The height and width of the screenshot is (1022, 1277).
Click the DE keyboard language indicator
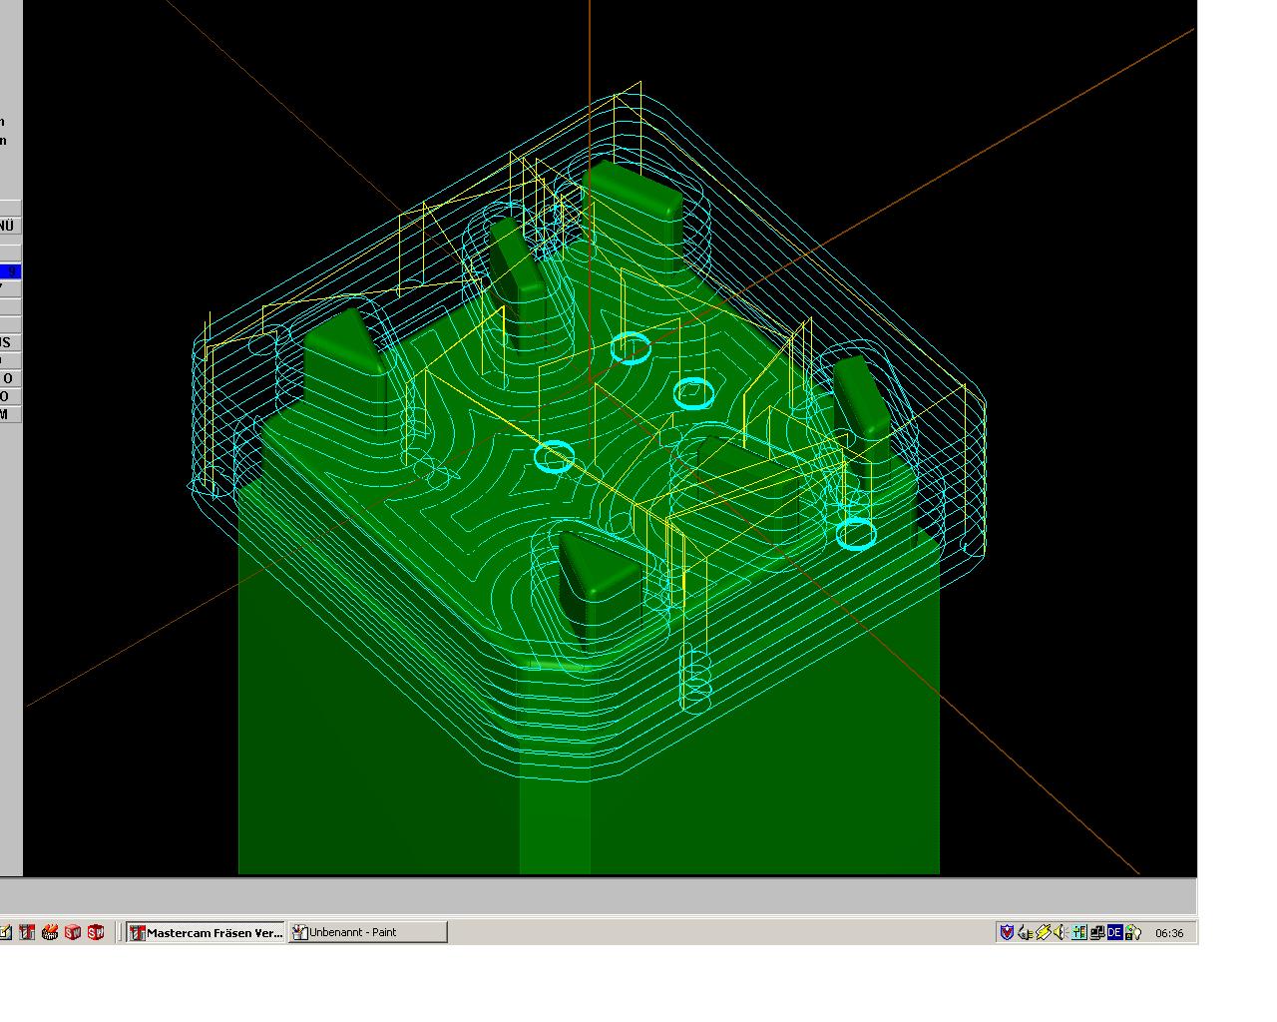(1114, 932)
